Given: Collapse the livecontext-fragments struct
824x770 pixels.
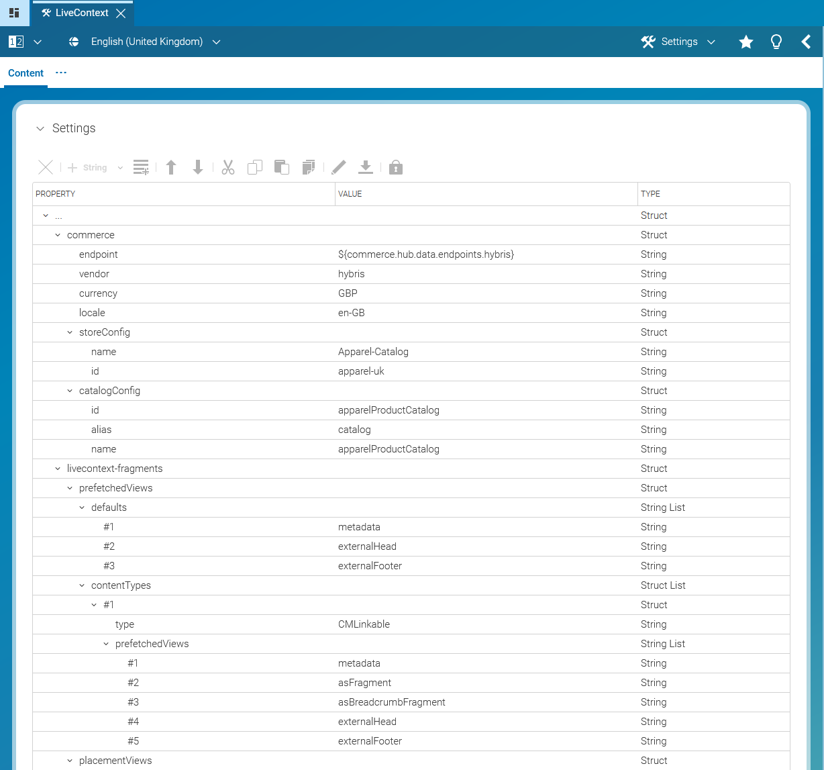Looking at the screenshot, I should tap(57, 468).
